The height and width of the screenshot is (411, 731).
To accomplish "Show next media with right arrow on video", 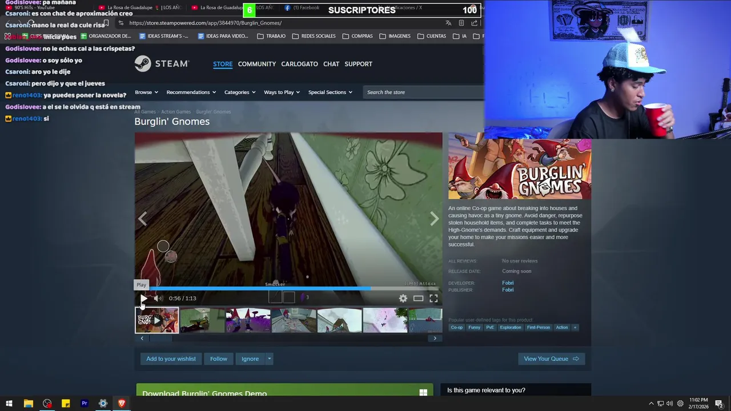I will tap(434, 218).
